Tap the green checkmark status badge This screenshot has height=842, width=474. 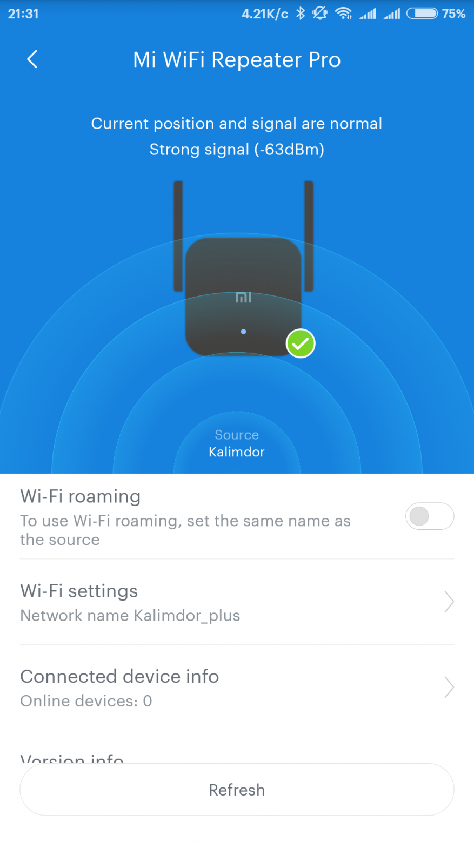(x=301, y=343)
